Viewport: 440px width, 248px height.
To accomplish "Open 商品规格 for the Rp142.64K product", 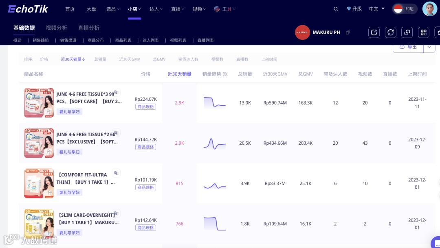I will [x=145, y=228].
